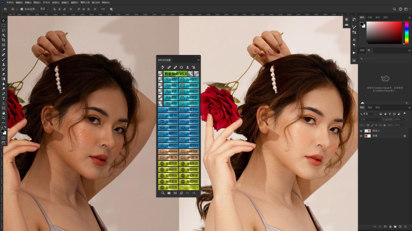Add a layer style with fx icon

click(x=380, y=227)
